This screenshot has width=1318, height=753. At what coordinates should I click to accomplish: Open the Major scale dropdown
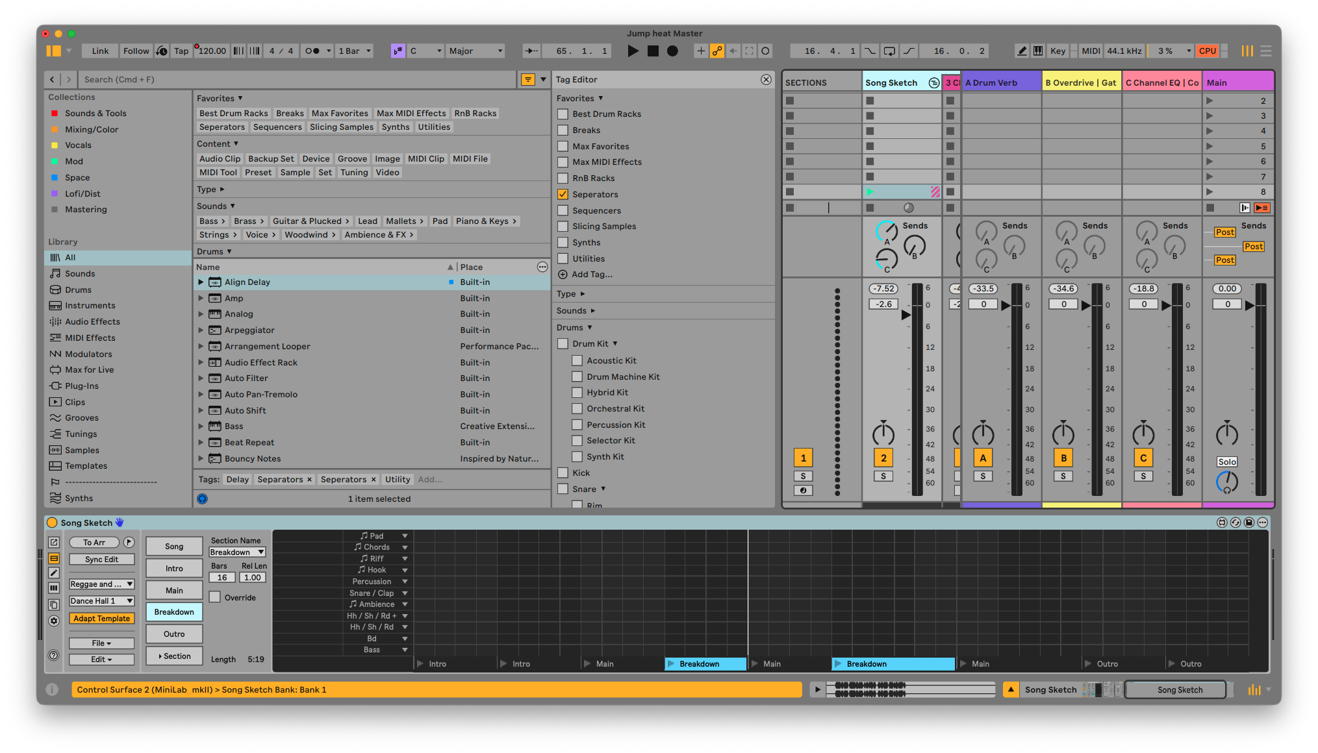click(475, 51)
